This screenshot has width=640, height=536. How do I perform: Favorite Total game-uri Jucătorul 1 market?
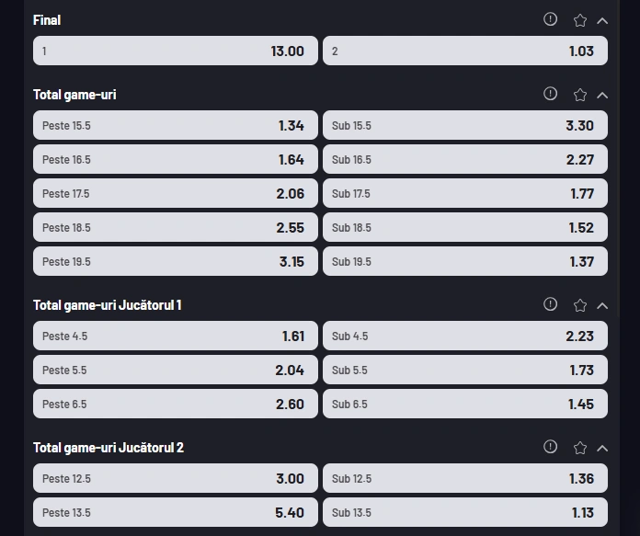[580, 305]
